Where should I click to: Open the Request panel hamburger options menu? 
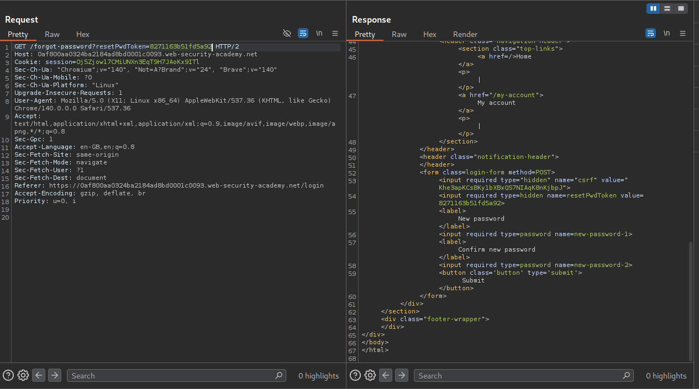pos(335,34)
